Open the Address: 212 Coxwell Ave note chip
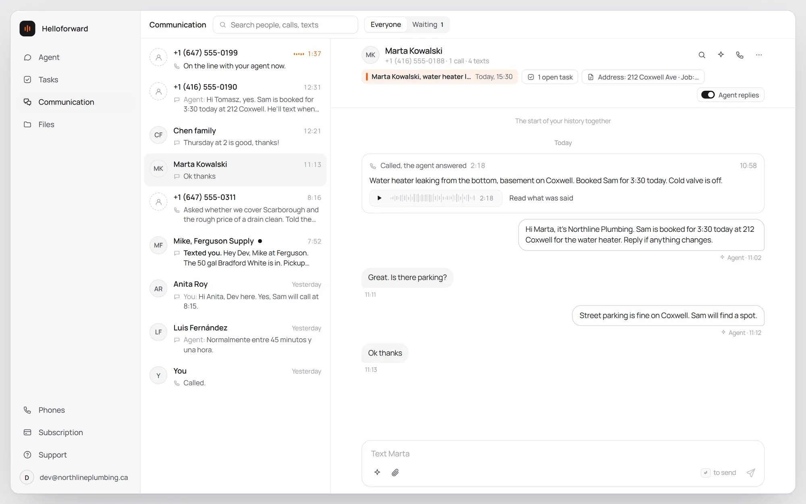806x504 pixels. [643, 77]
